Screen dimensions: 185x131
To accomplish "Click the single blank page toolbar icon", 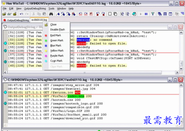I will (110, 14).
